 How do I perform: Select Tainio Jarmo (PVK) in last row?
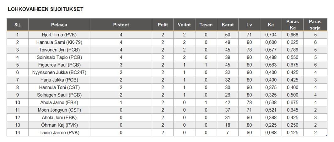pos(59,133)
